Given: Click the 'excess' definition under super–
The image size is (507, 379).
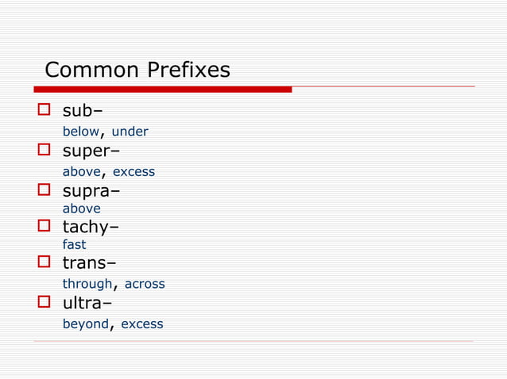Looking at the screenshot, I should [134, 171].
